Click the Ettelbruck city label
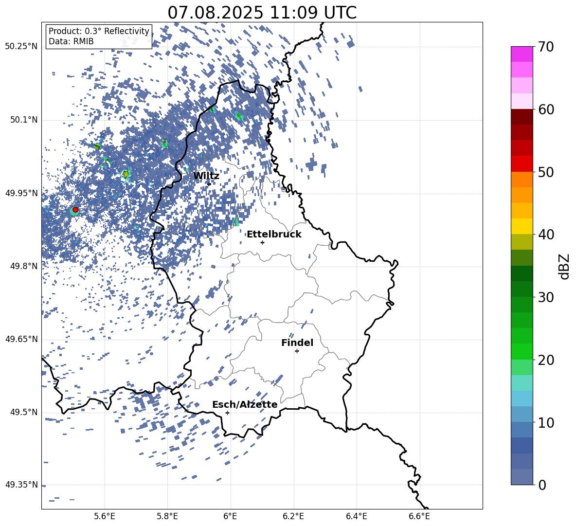576x526 pixels. pyautogui.click(x=274, y=235)
